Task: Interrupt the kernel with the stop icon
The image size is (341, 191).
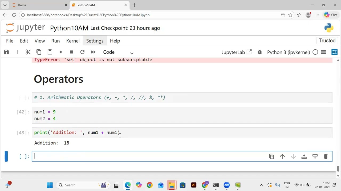Action: point(71,52)
